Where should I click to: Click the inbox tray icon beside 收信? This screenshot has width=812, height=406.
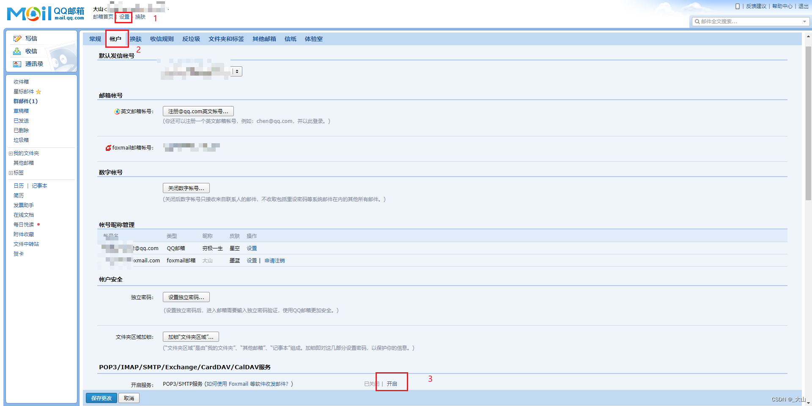[x=17, y=51]
